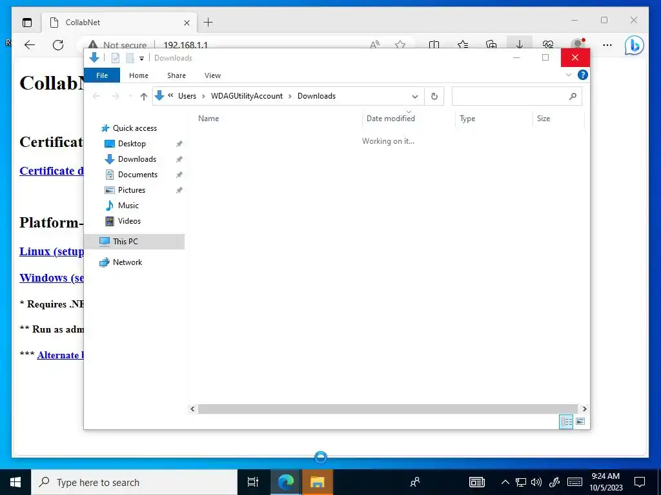Click Edge split screen icon
Viewport: 661px width, 495px height.
pyautogui.click(x=434, y=44)
